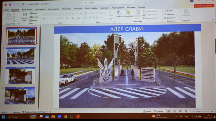Open the Фігури shapes gallery
Screen dimensions: 216x121
(x=119, y=14)
